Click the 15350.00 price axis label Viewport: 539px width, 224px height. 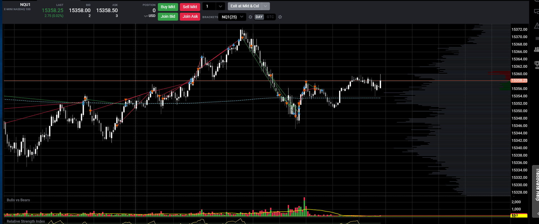520,111
